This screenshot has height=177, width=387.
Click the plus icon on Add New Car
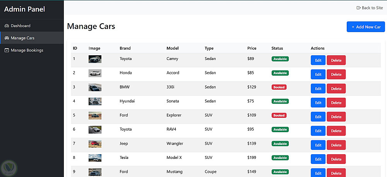[x=353, y=27]
